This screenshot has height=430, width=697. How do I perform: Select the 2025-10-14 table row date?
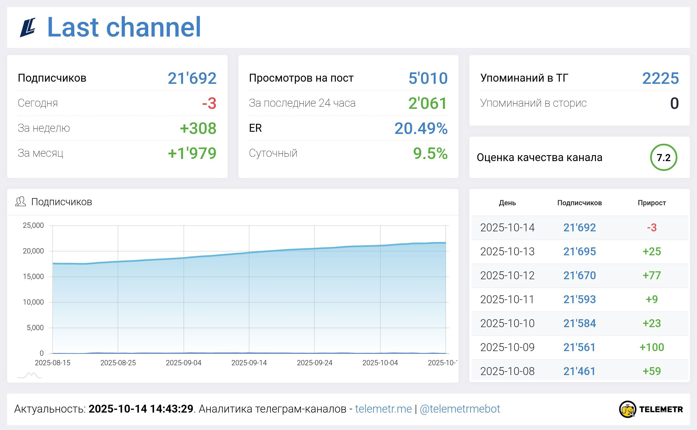(x=507, y=228)
